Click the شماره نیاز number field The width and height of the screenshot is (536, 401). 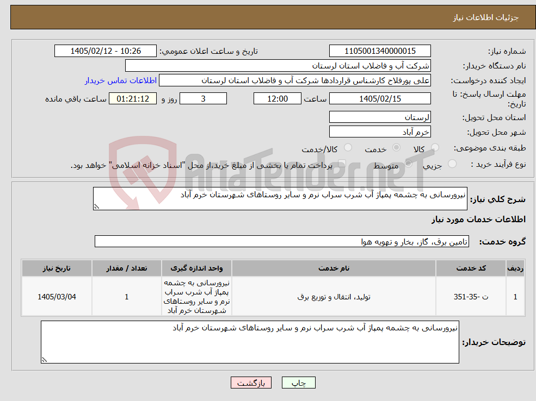[380, 51]
